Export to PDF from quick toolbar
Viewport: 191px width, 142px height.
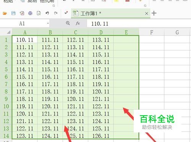22,13
